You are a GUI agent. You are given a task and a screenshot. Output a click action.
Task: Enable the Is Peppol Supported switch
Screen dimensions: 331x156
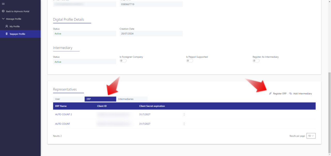point(190,60)
